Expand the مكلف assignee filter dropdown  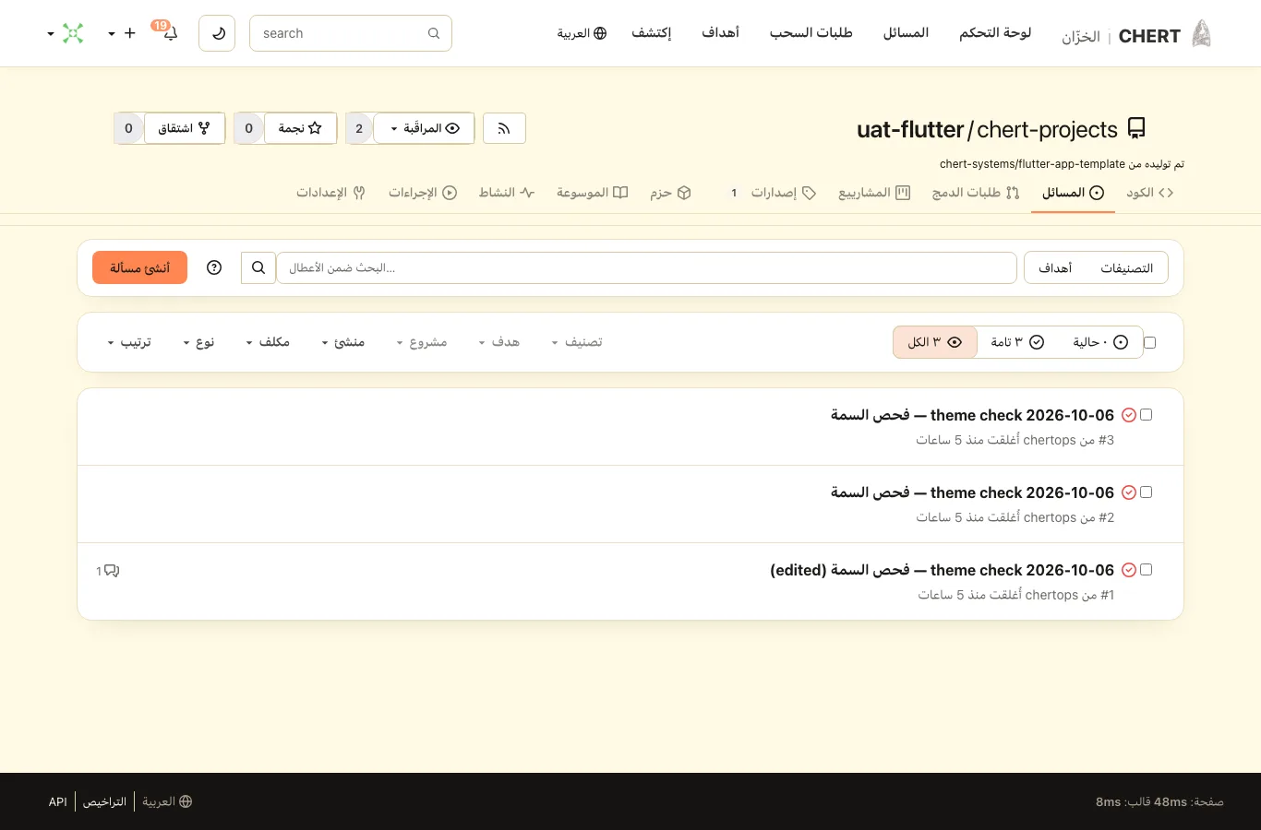(x=268, y=342)
